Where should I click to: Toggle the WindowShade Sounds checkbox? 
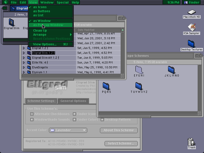click(32, 120)
